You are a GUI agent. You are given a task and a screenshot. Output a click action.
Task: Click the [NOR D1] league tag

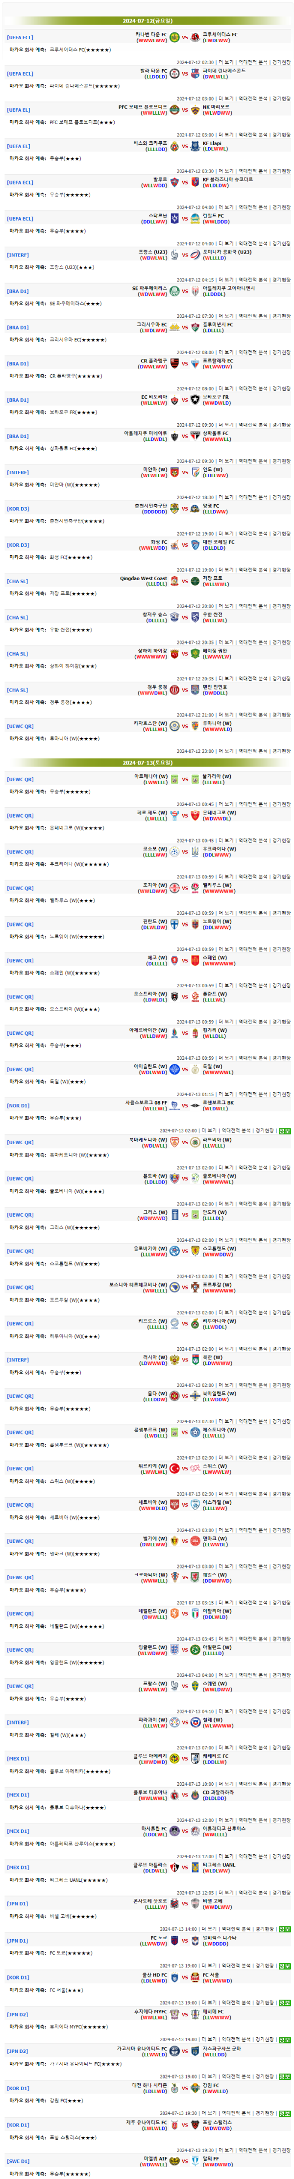(18, 1105)
